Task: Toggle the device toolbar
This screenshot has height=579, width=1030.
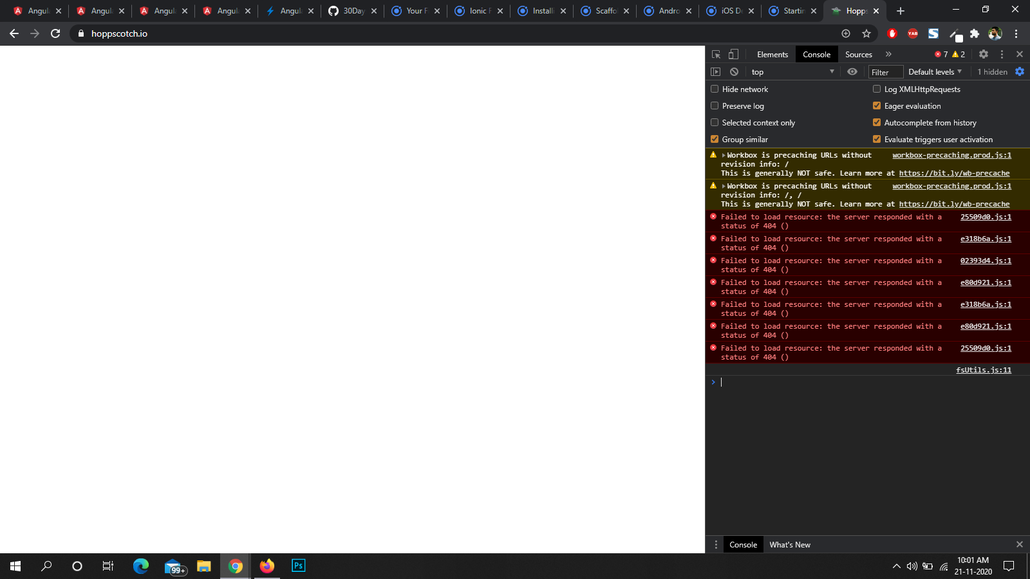Action: 732,54
